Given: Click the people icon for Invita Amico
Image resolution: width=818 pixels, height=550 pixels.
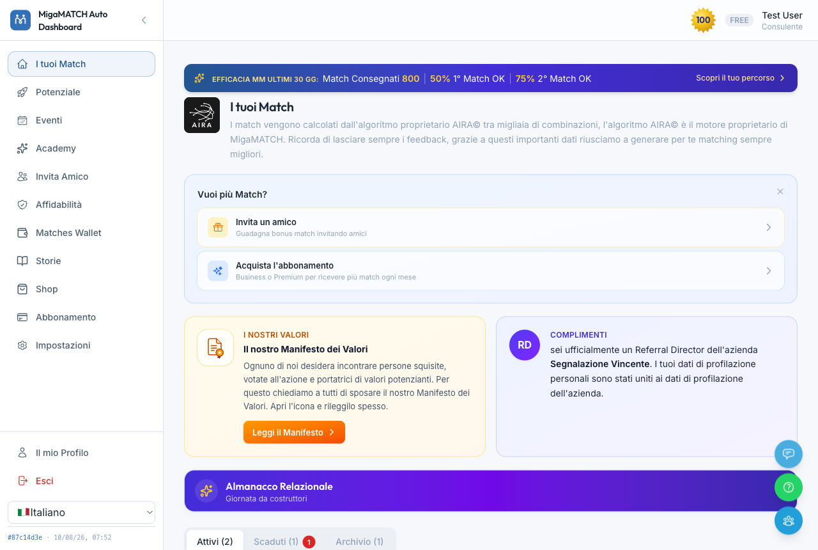Looking at the screenshot, I should [22, 177].
